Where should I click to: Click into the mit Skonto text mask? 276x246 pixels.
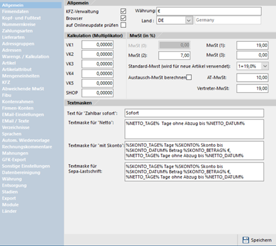point(194,151)
